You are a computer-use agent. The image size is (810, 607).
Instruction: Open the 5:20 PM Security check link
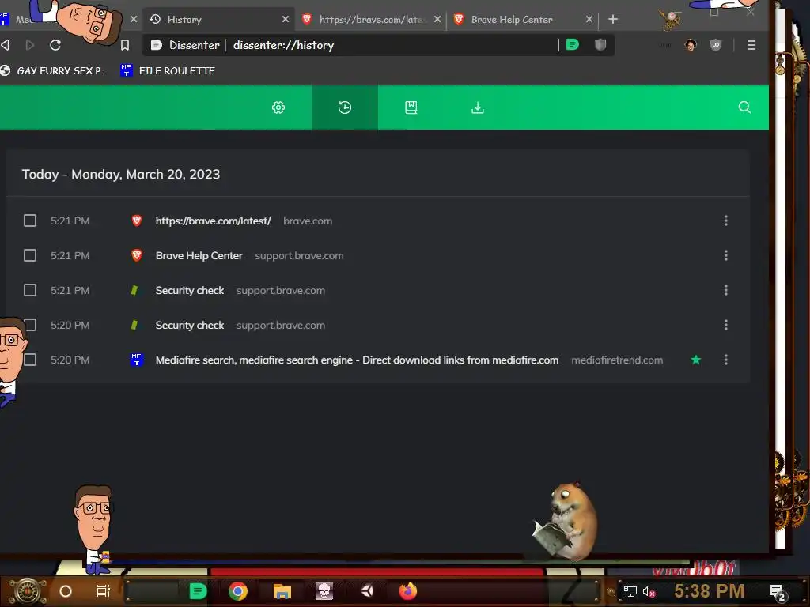[x=190, y=325]
